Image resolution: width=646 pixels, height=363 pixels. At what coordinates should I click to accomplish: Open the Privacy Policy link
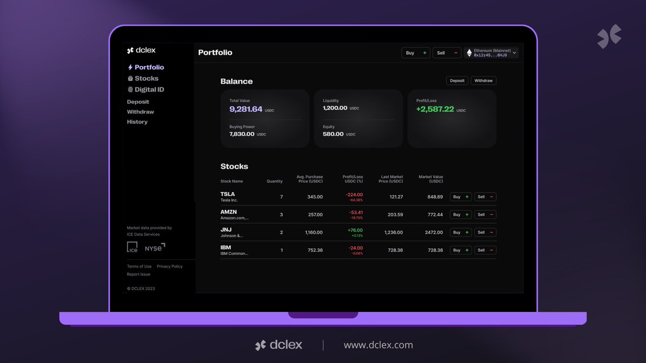(170, 267)
